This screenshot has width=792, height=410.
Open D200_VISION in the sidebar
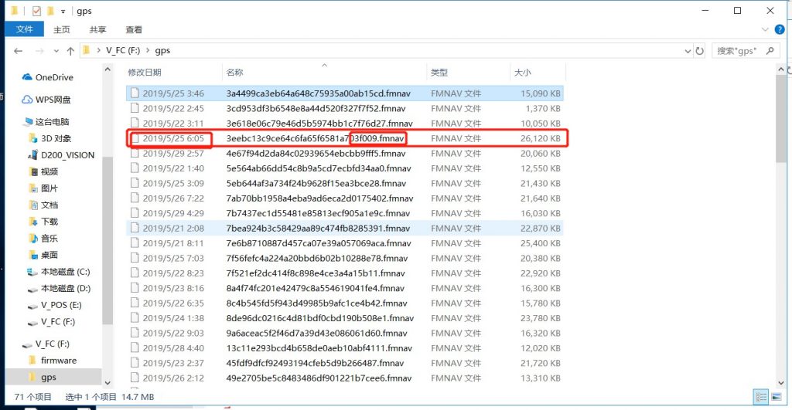(x=61, y=155)
